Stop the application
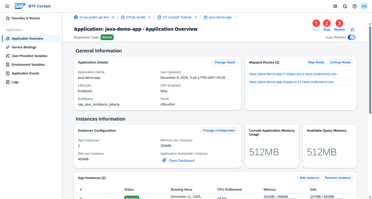Image resolution: width=372 pixels, height=199 pixels. (327, 30)
